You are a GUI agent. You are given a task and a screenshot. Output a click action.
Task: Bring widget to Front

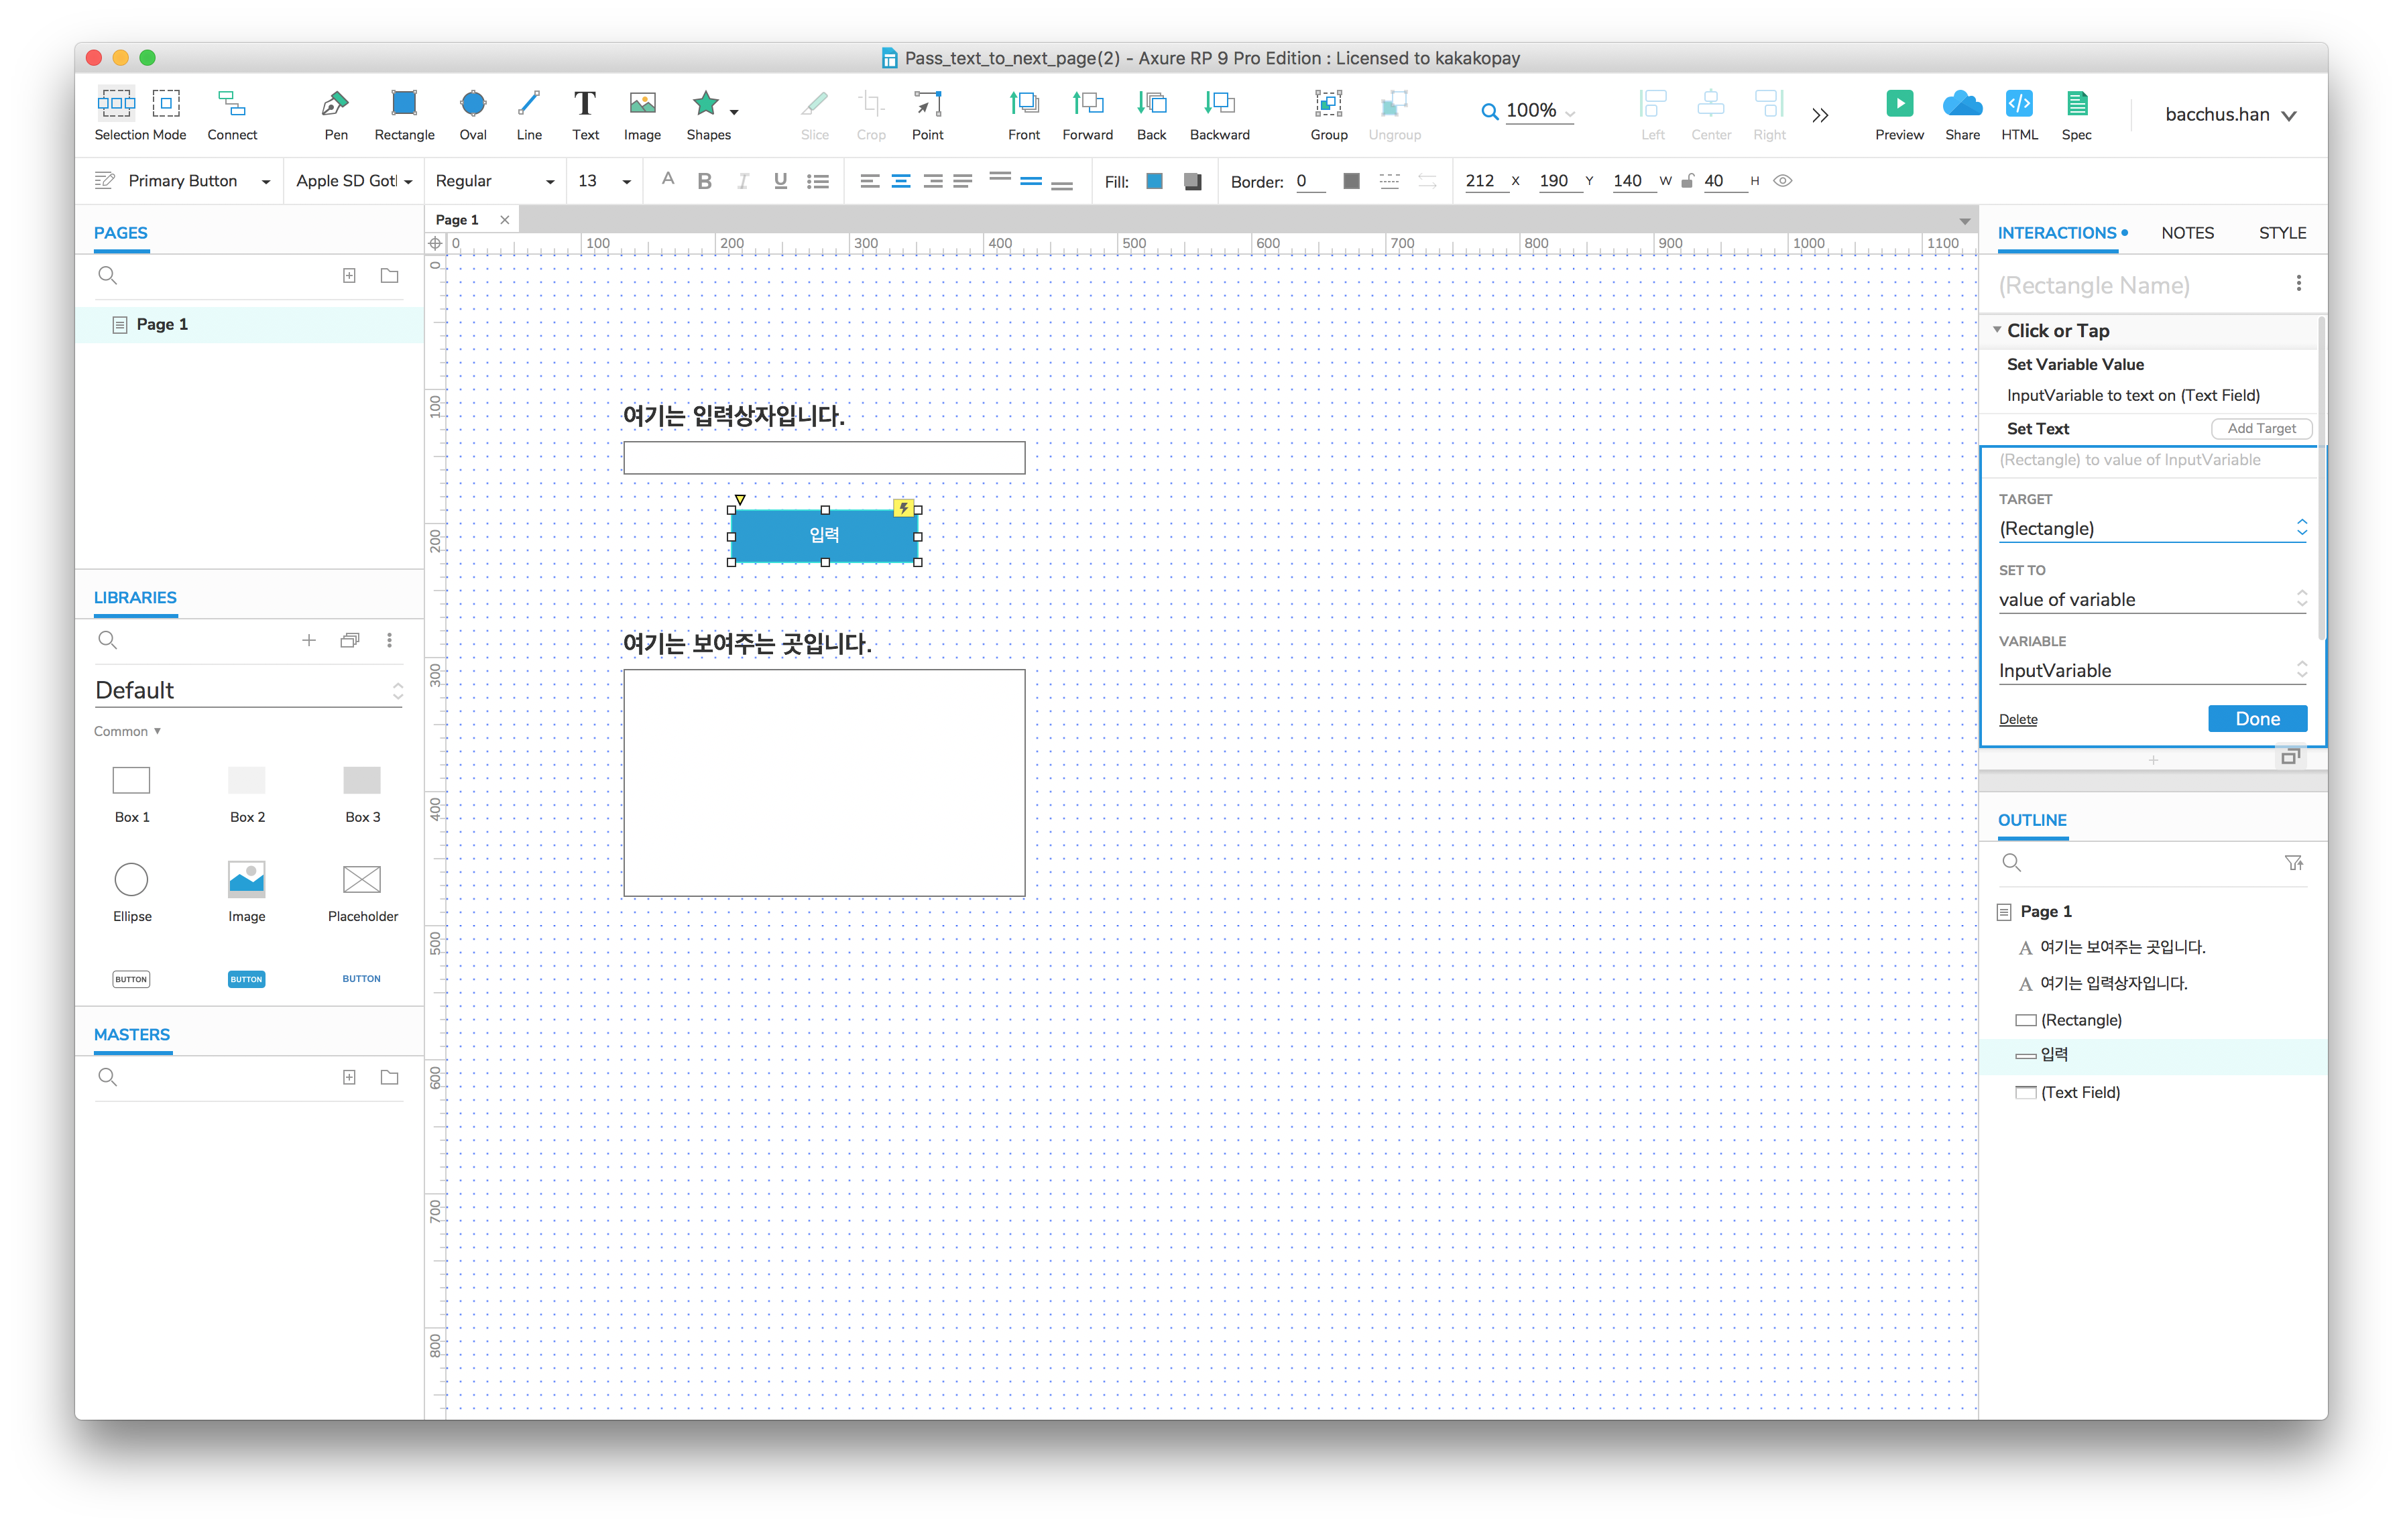(x=1023, y=104)
